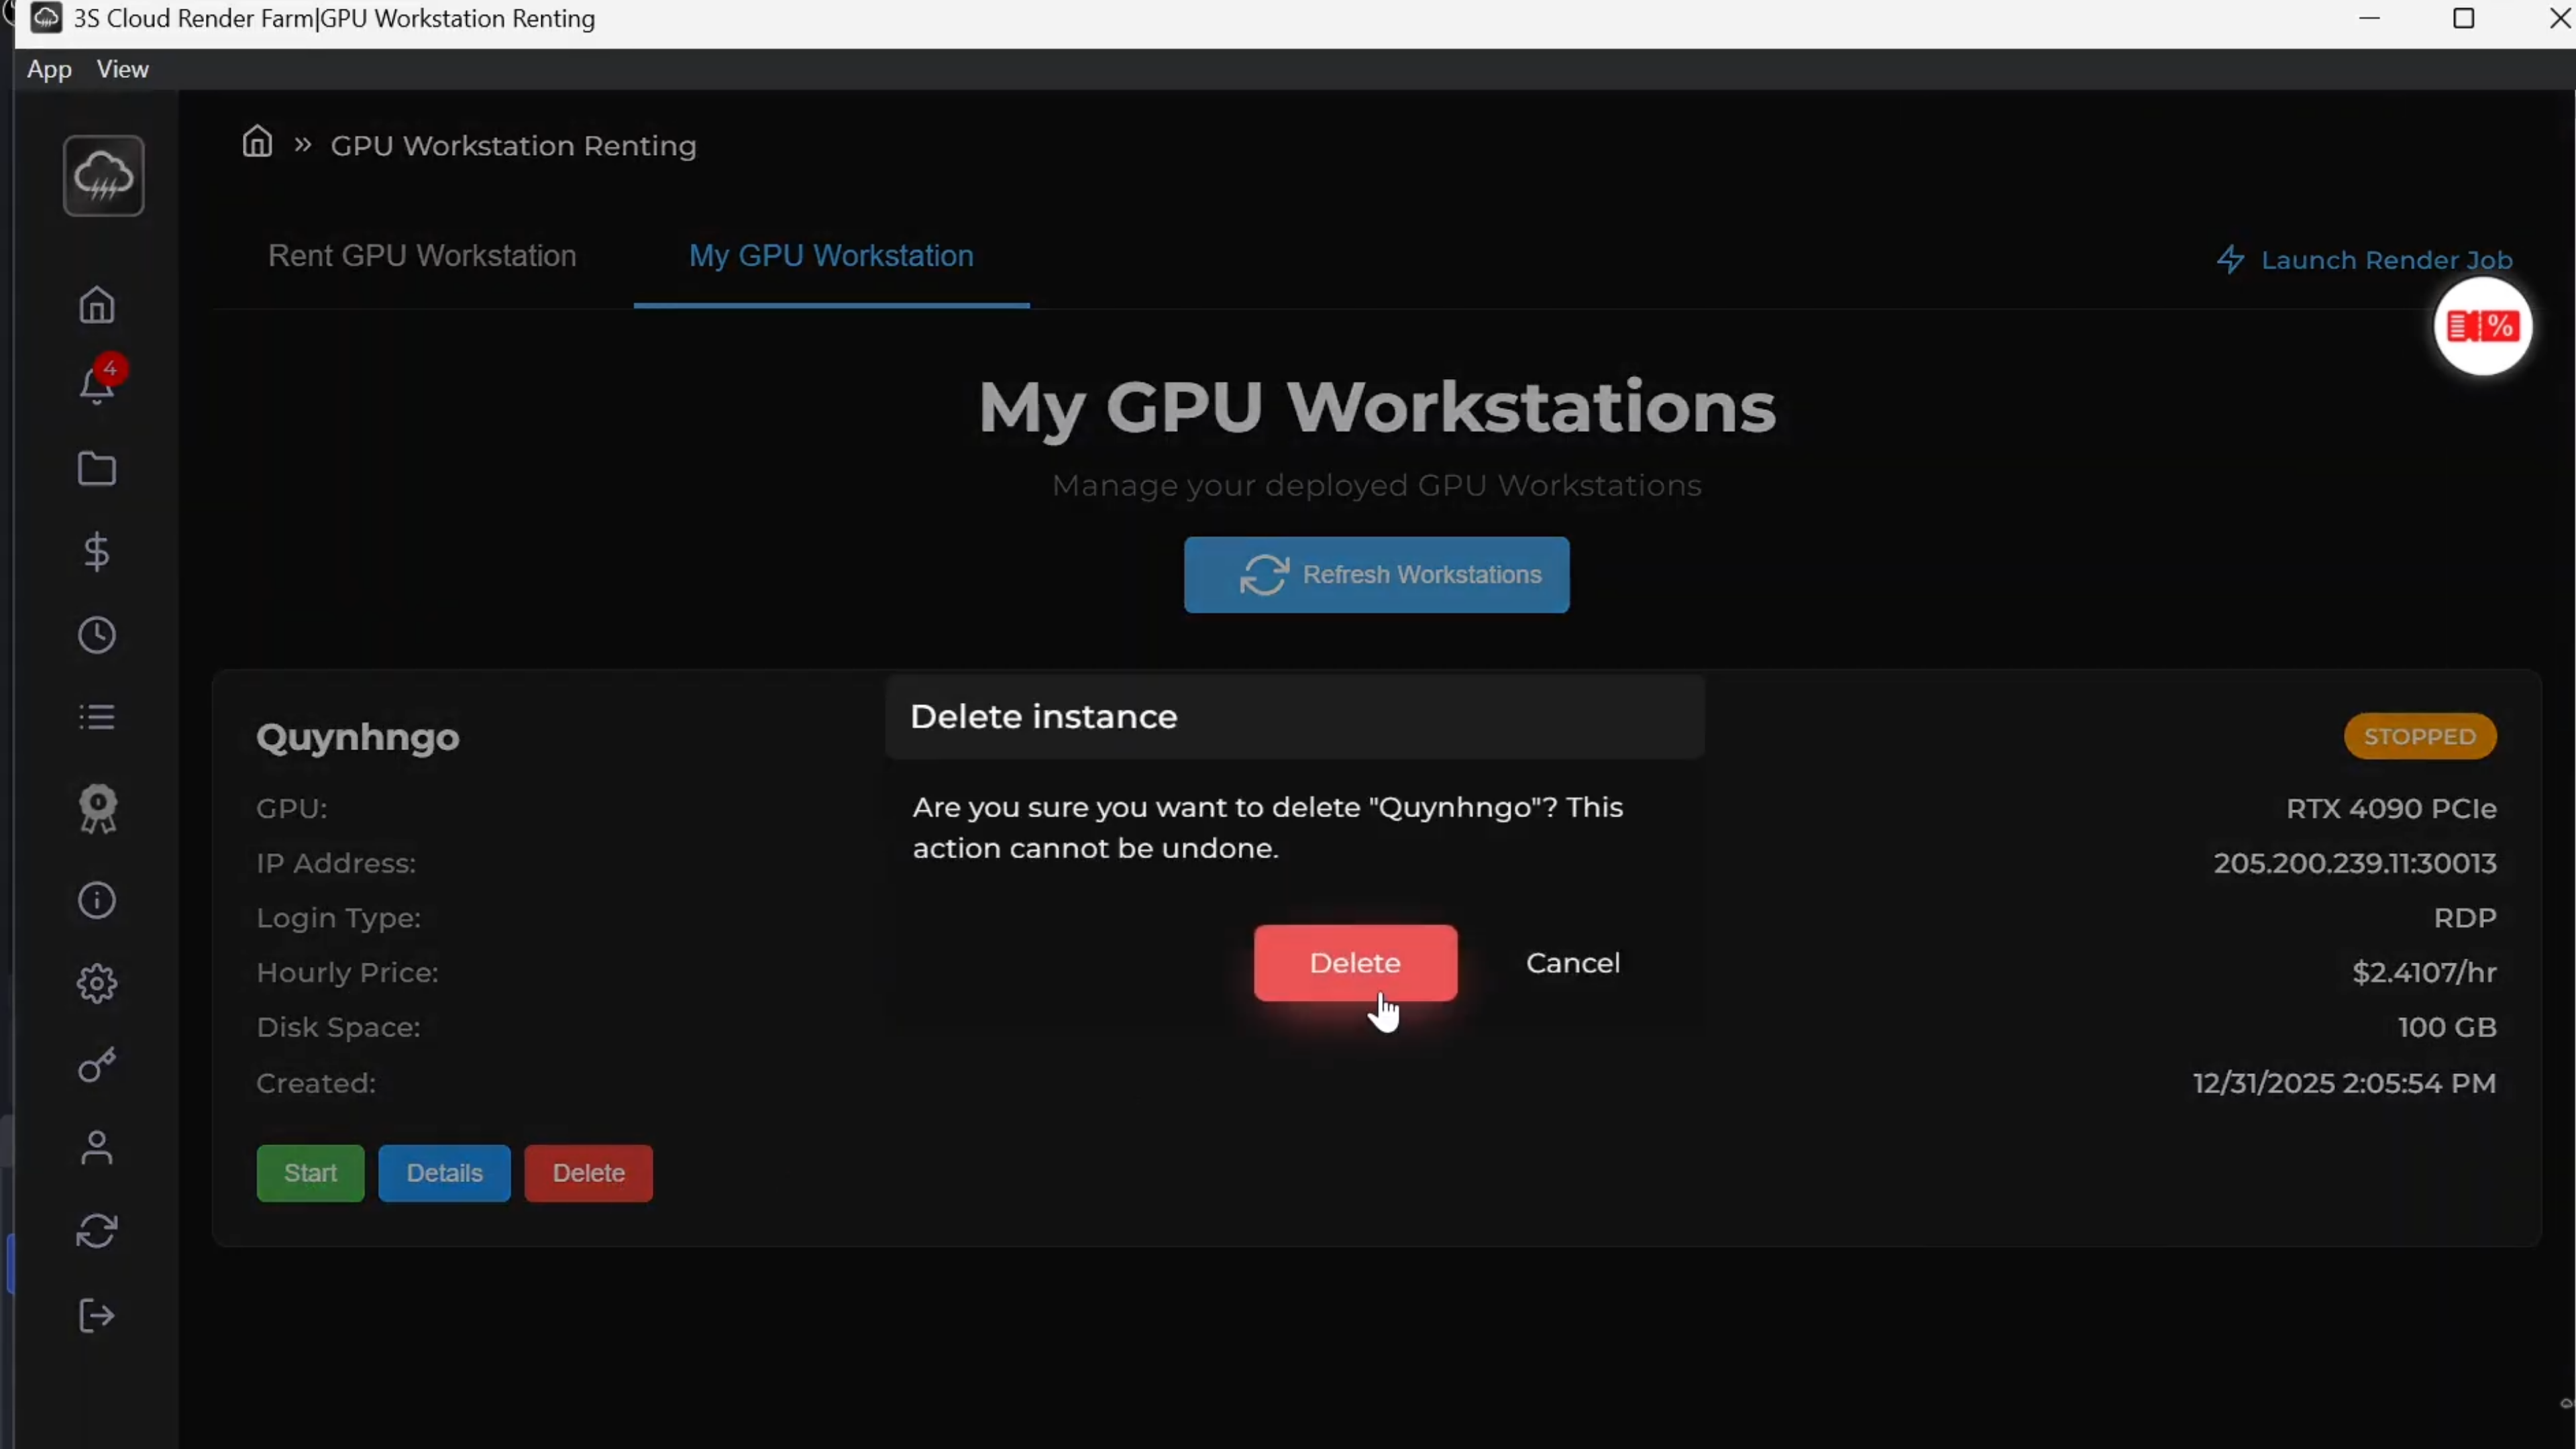Viewport: 2576px width, 1449px height.
Task: Click Refresh Workstations button
Action: (x=1376, y=575)
